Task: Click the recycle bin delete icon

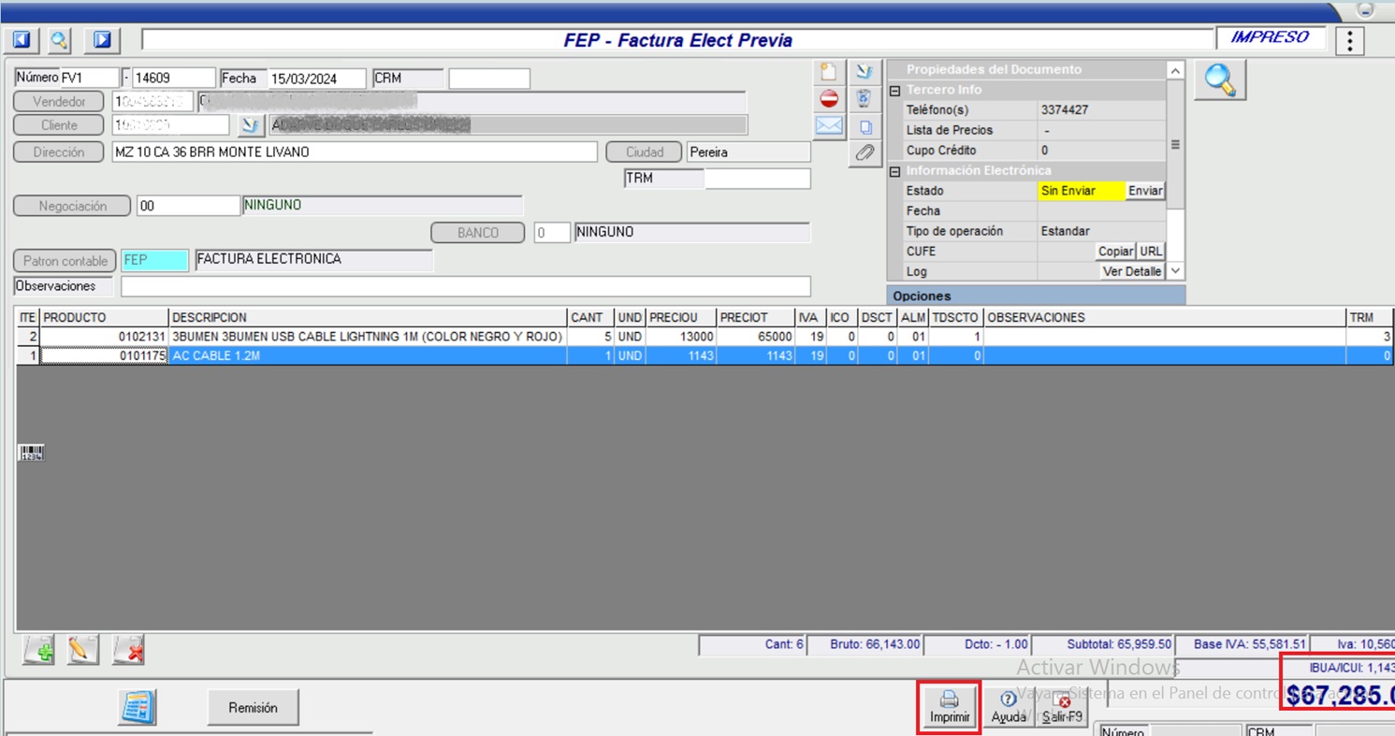Action: coord(865,99)
